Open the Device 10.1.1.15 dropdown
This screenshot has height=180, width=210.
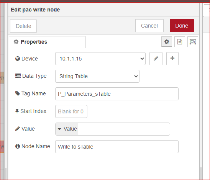click(x=100, y=59)
